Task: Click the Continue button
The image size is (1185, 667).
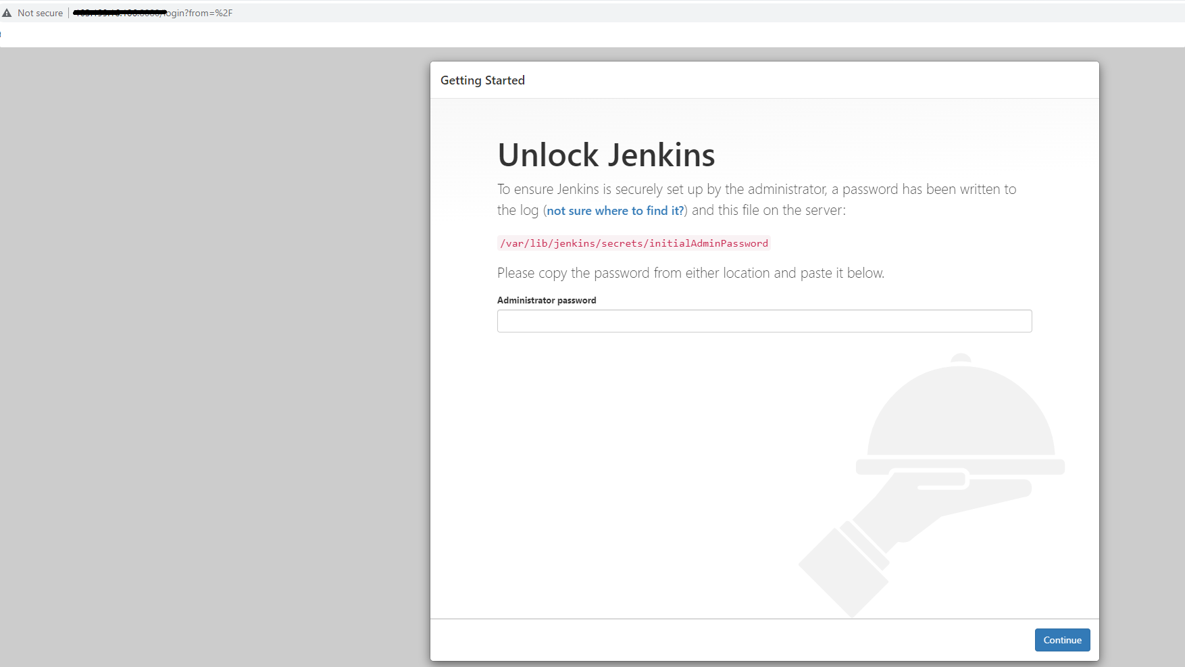Action: tap(1062, 640)
